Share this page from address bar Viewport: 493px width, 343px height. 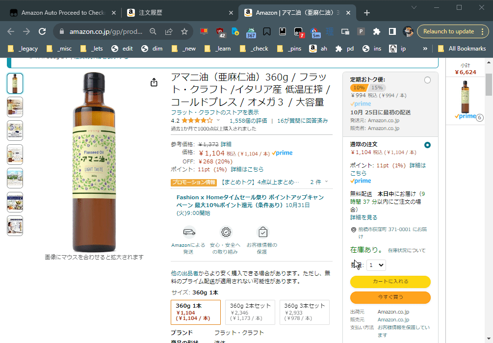169,31
